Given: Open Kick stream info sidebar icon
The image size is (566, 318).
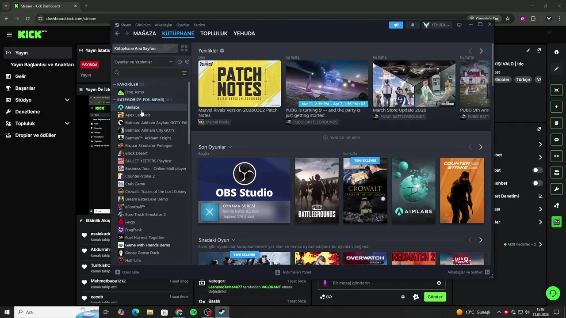Looking at the screenshot, I should pos(556,52).
